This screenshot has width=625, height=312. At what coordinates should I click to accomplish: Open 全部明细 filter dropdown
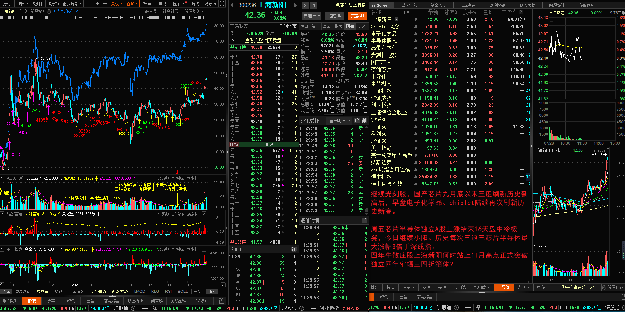pos(340,121)
